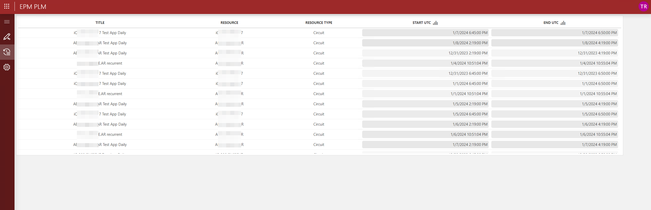Viewport: 651px width, 210px height.
Task: Select end time 1/1/2024 6:50:00 PM
Action: (x=554, y=84)
